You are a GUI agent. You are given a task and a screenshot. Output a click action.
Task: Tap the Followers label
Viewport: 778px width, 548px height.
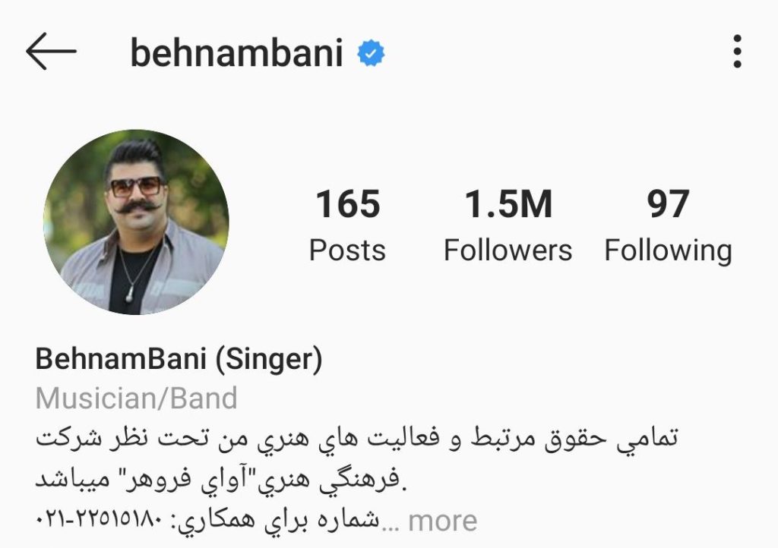pyautogui.click(x=508, y=250)
